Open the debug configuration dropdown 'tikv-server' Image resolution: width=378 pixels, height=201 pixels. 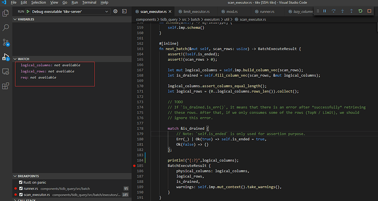point(70,12)
